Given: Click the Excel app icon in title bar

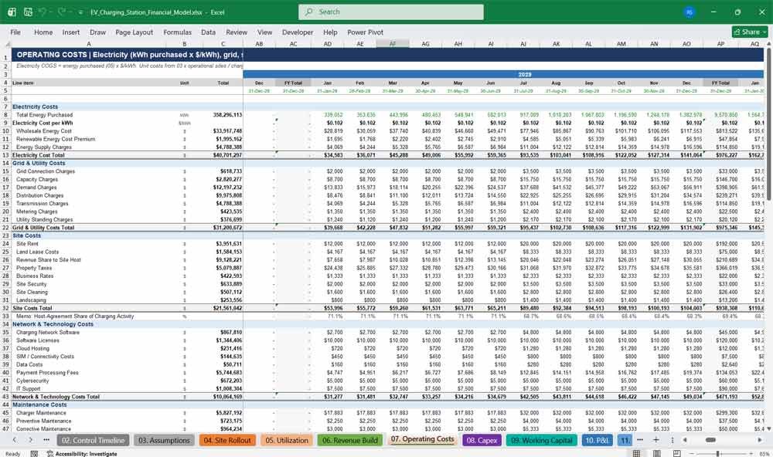Looking at the screenshot, I should point(12,12).
